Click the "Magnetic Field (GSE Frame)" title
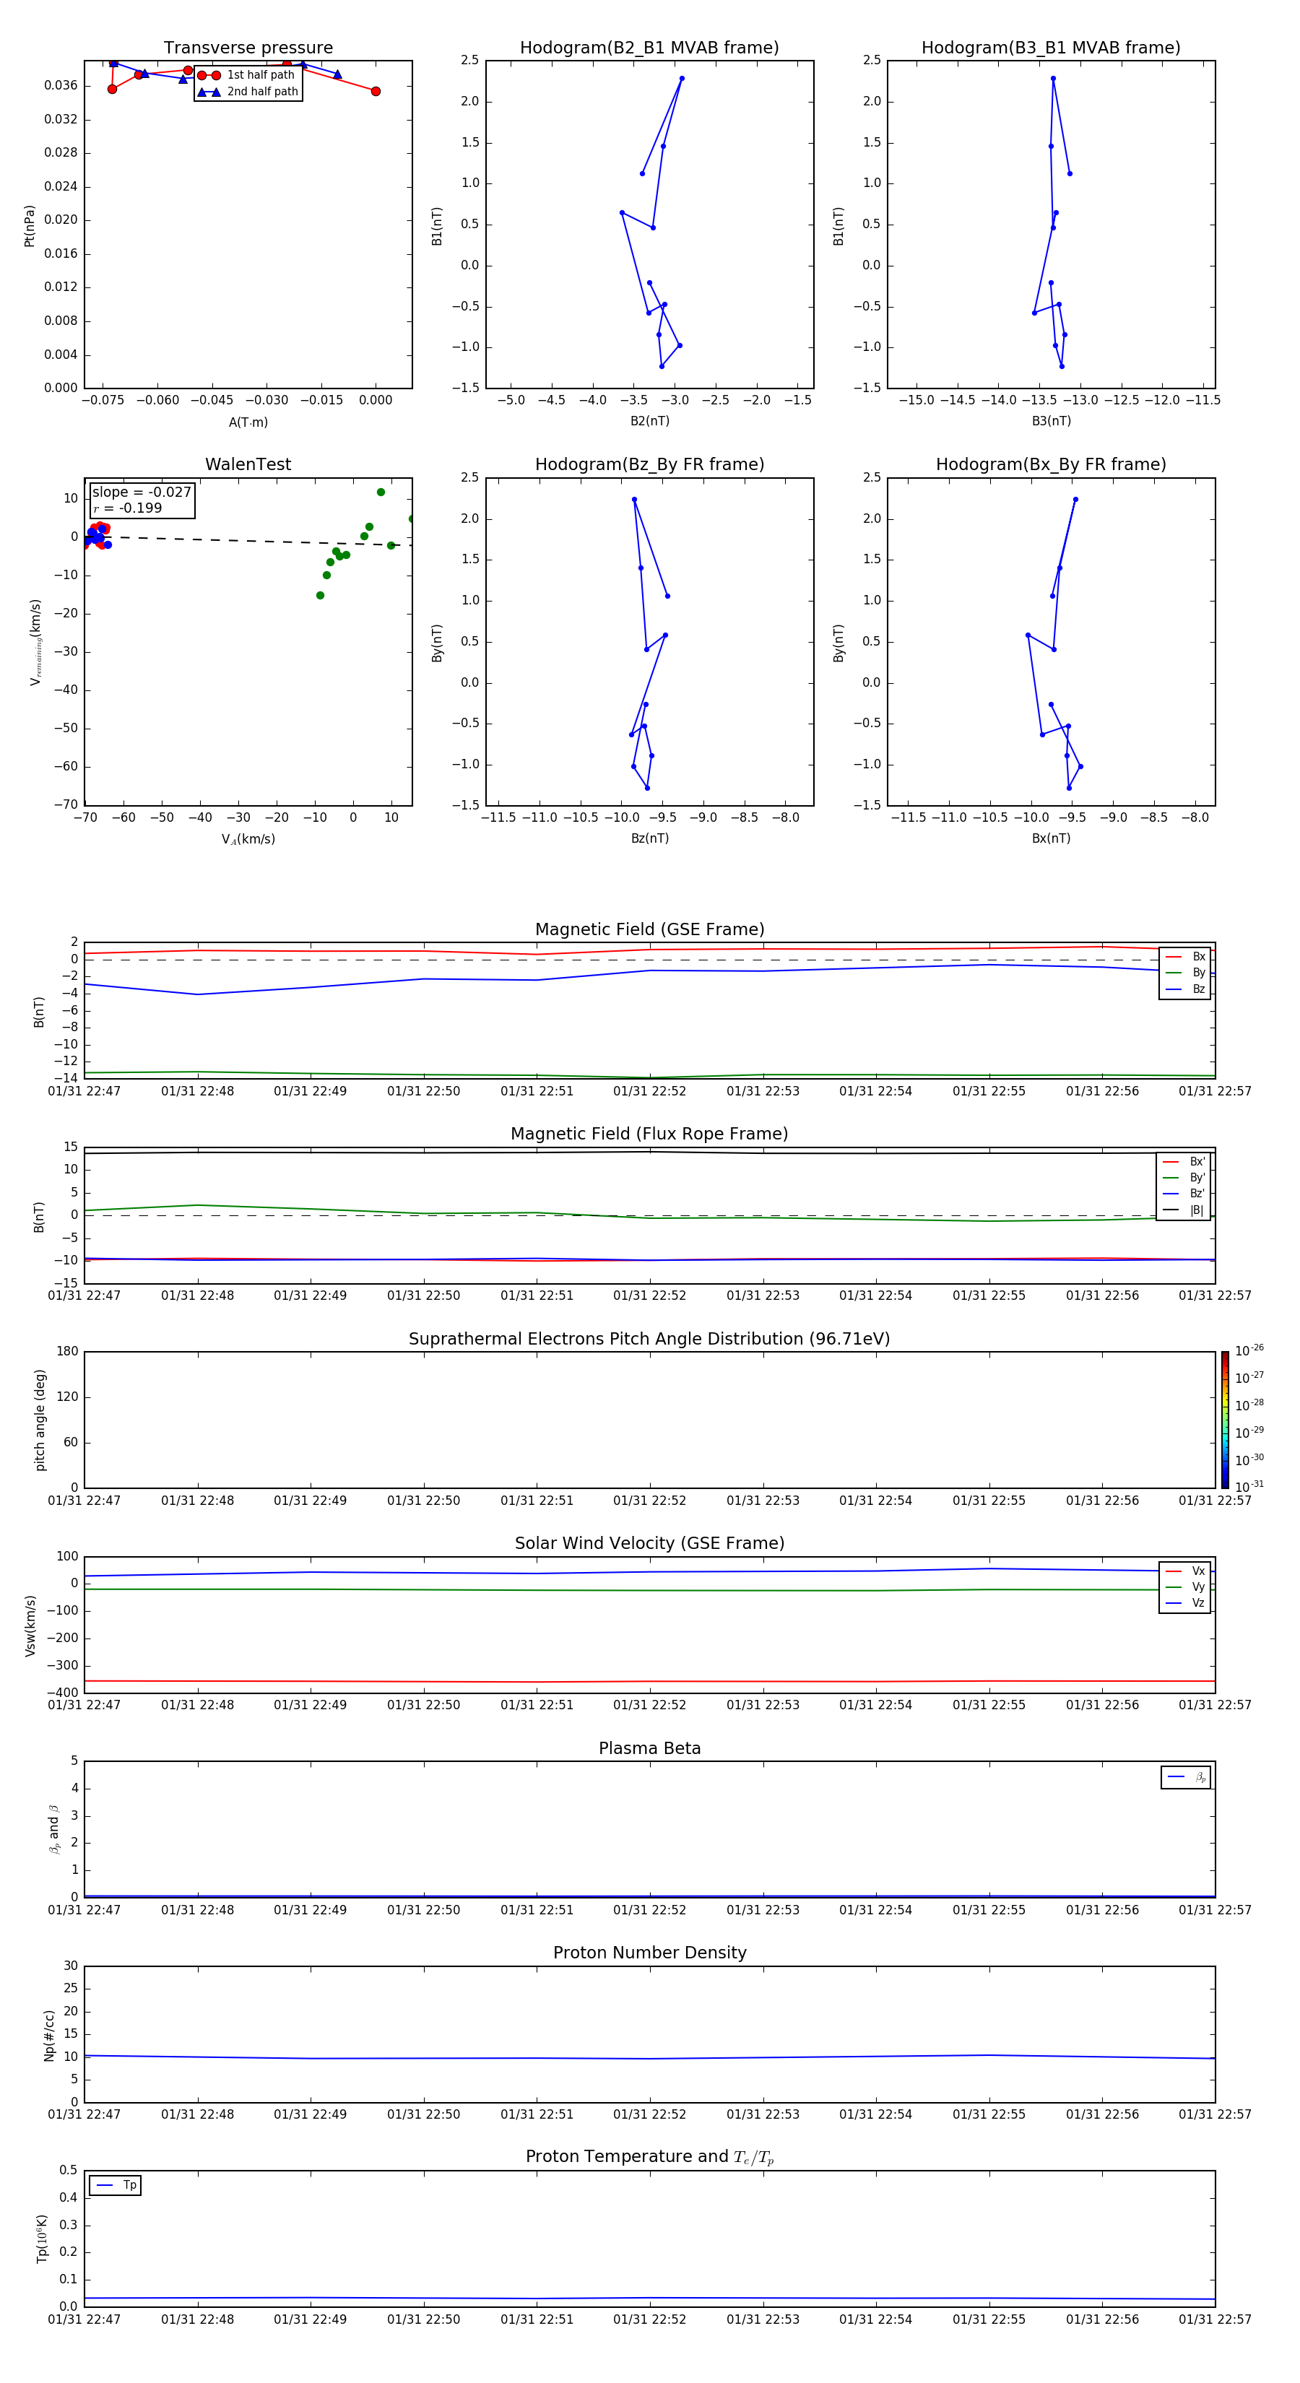 [649, 929]
